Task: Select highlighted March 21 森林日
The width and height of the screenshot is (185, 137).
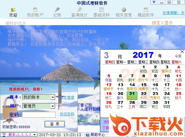Action: coord(132,96)
